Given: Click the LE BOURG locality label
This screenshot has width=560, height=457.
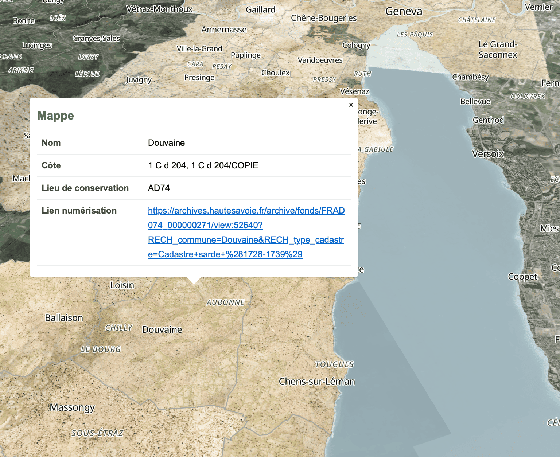Looking at the screenshot, I should [x=101, y=349].
